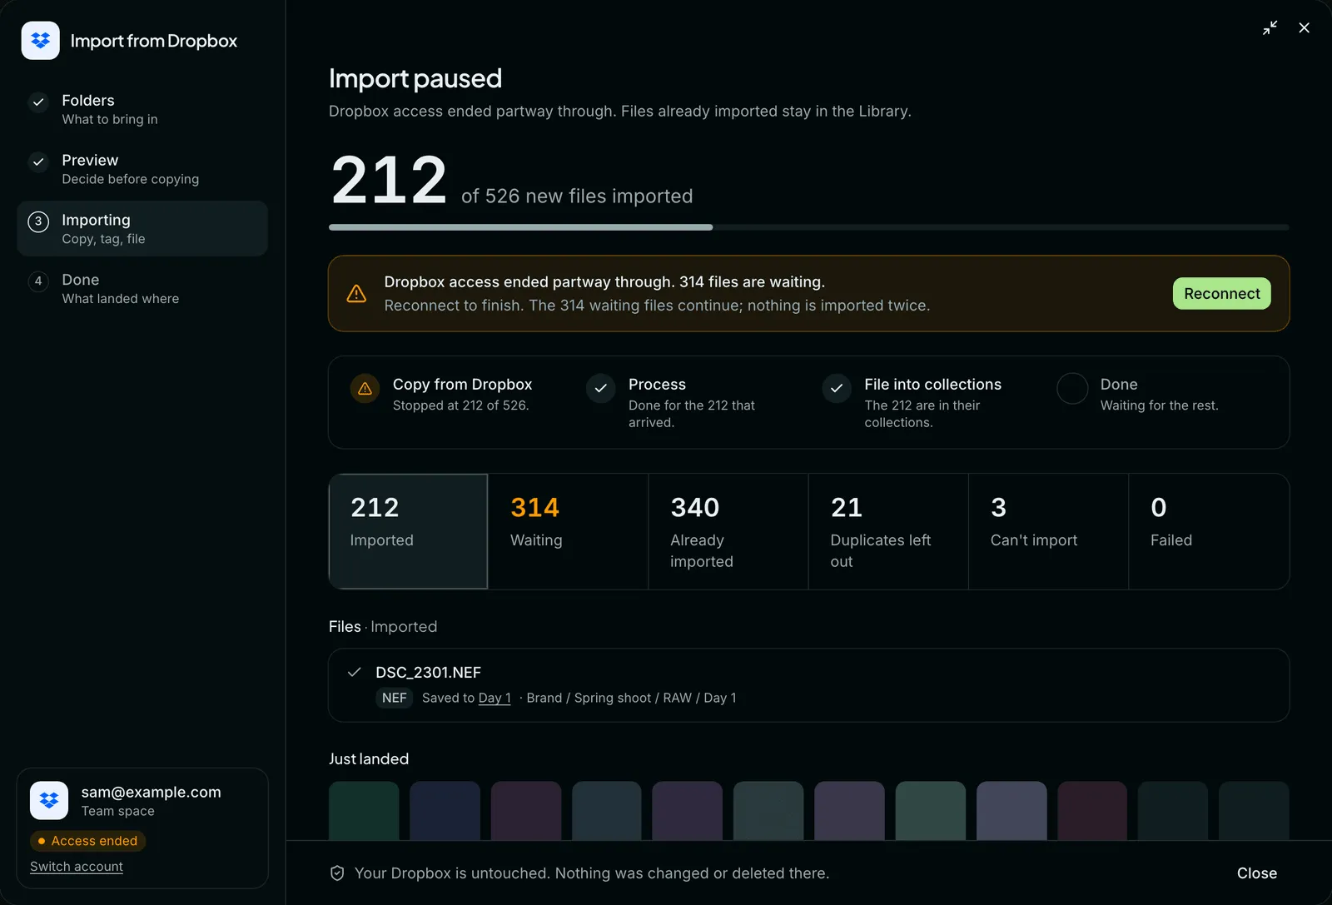Select the 314 Waiting stat tab
The width and height of the screenshot is (1332, 905).
[x=568, y=531]
